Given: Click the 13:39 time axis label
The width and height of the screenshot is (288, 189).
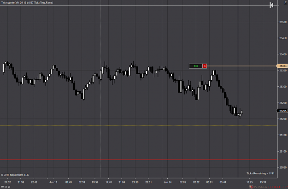Looking at the screenshot, I should [263, 182].
